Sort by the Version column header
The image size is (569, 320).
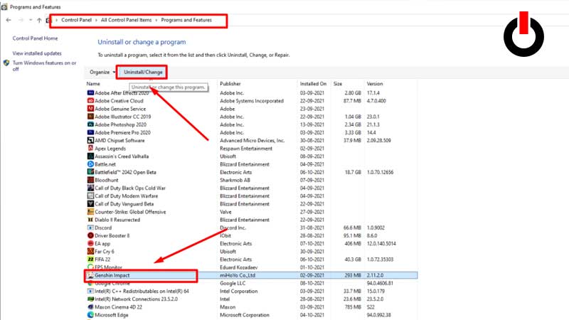[x=375, y=84]
